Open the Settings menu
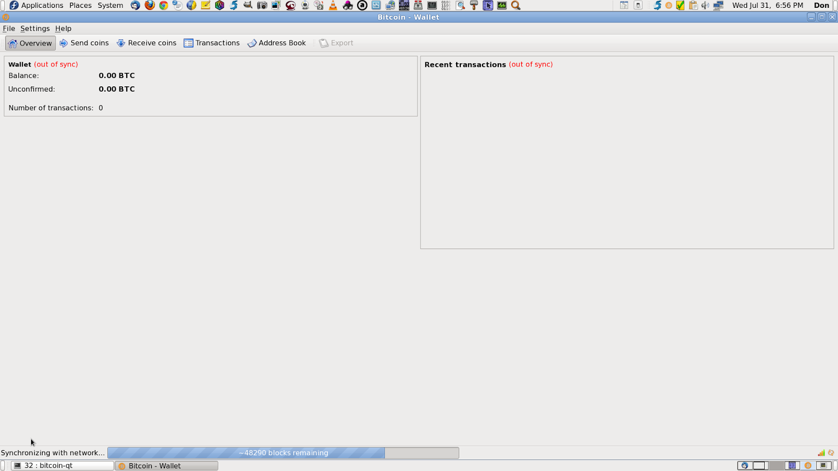 [x=35, y=28]
